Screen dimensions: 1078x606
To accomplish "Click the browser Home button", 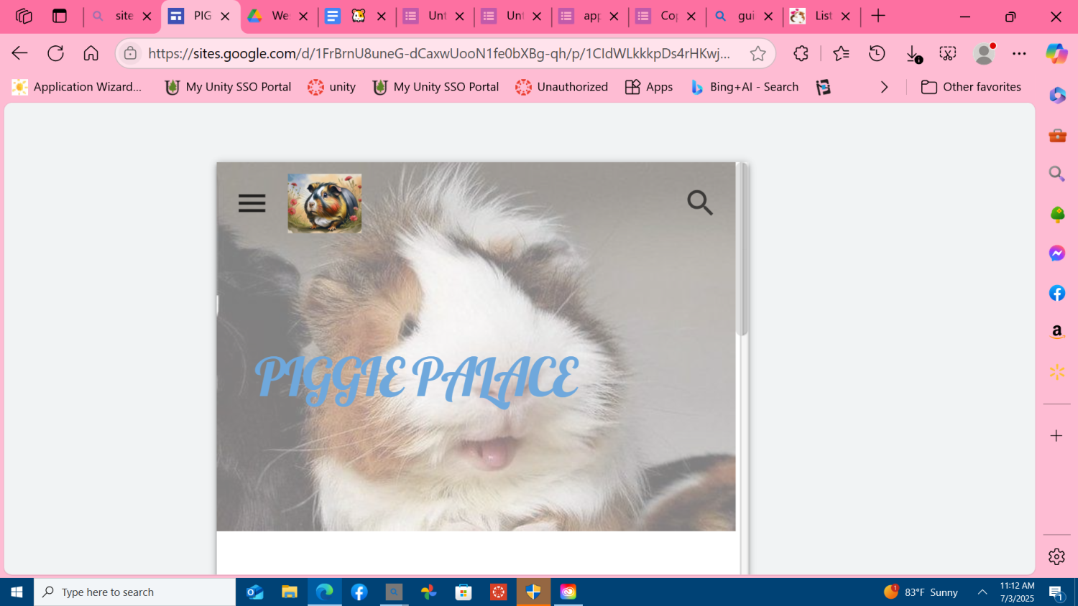I will click(x=91, y=53).
